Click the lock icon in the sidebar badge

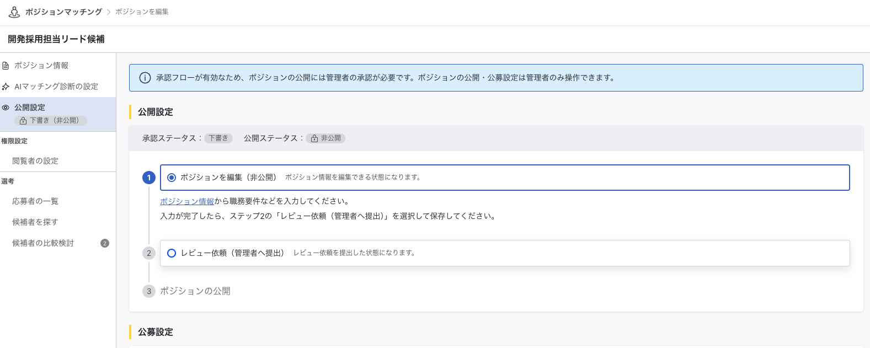(x=23, y=120)
